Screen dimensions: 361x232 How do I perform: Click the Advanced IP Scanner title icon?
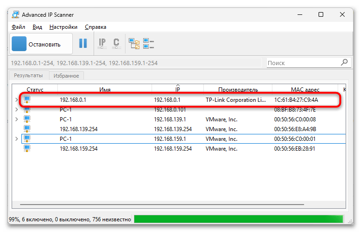[x=15, y=15]
